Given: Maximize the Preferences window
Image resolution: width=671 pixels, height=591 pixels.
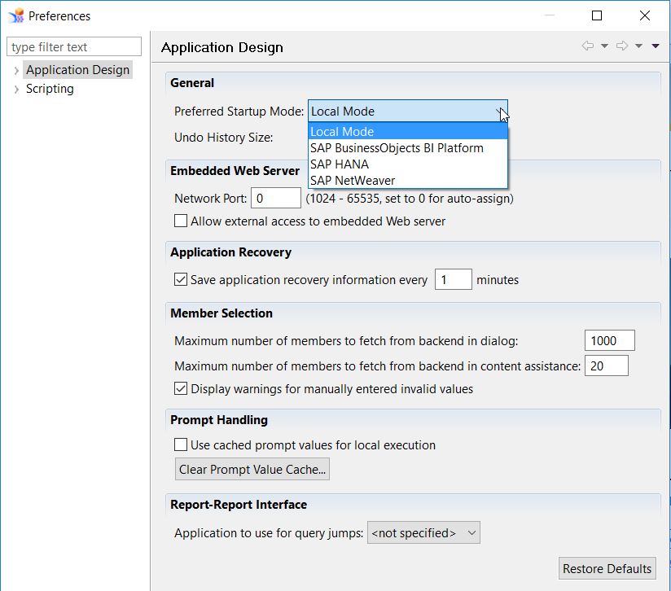Looking at the screenshot, I should click(597, 15).
